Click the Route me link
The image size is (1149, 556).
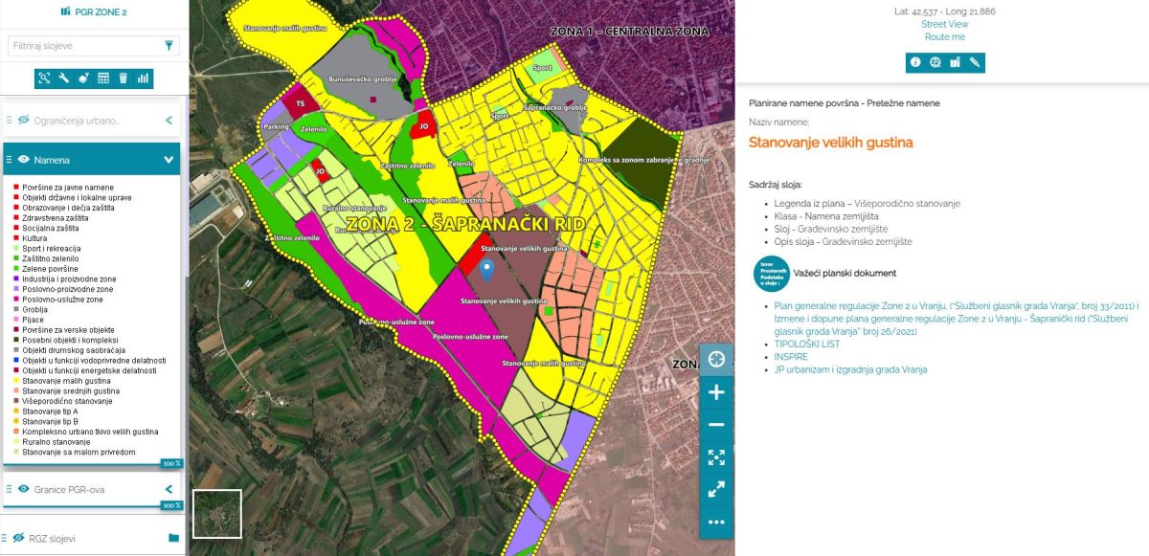coord(944,37)
